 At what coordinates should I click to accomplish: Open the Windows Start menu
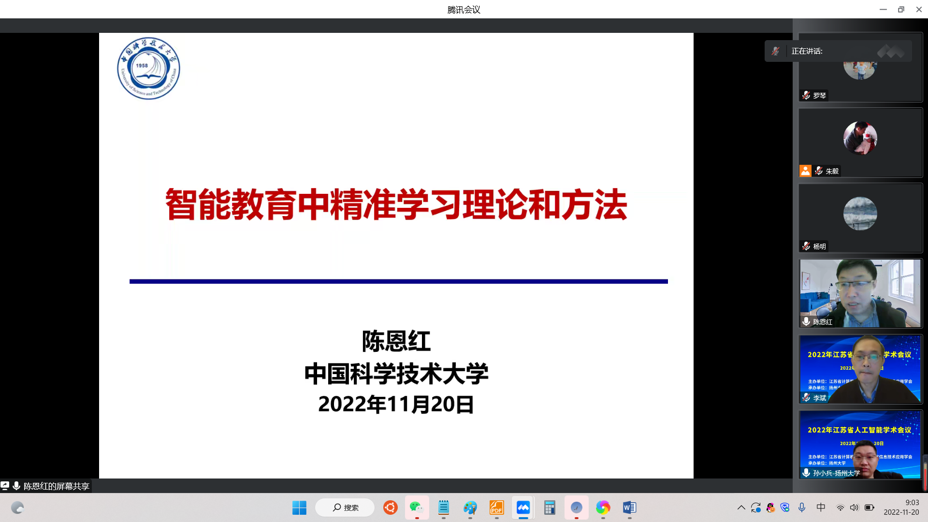click(x=299, y=507)
